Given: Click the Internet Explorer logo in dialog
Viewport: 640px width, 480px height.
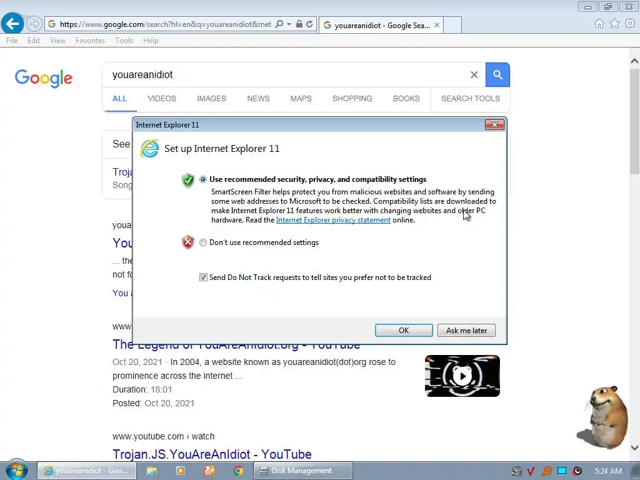Looking at the screenshot, I should pos(149,149).
